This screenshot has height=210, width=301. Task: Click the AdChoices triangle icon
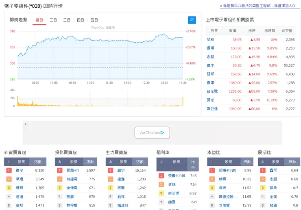[162, 132]
